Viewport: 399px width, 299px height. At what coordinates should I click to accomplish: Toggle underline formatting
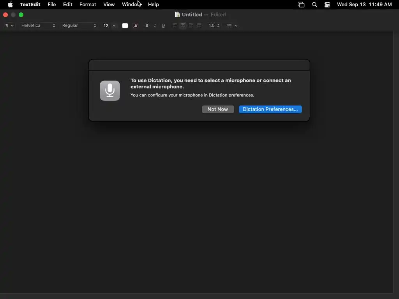163,26
